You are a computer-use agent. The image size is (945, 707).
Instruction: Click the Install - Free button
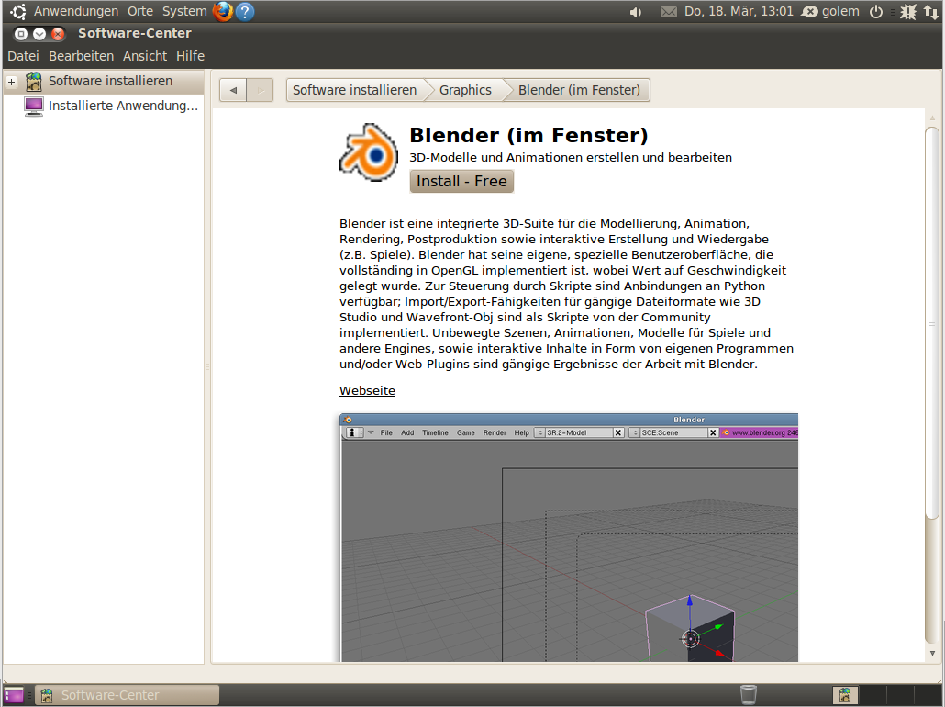[x=461, y=181]
